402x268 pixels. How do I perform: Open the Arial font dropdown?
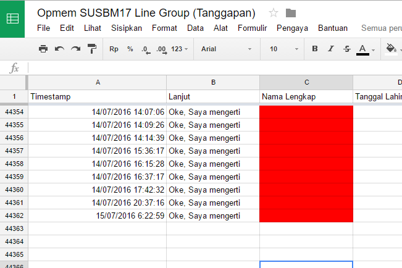[x=227, y=49]
